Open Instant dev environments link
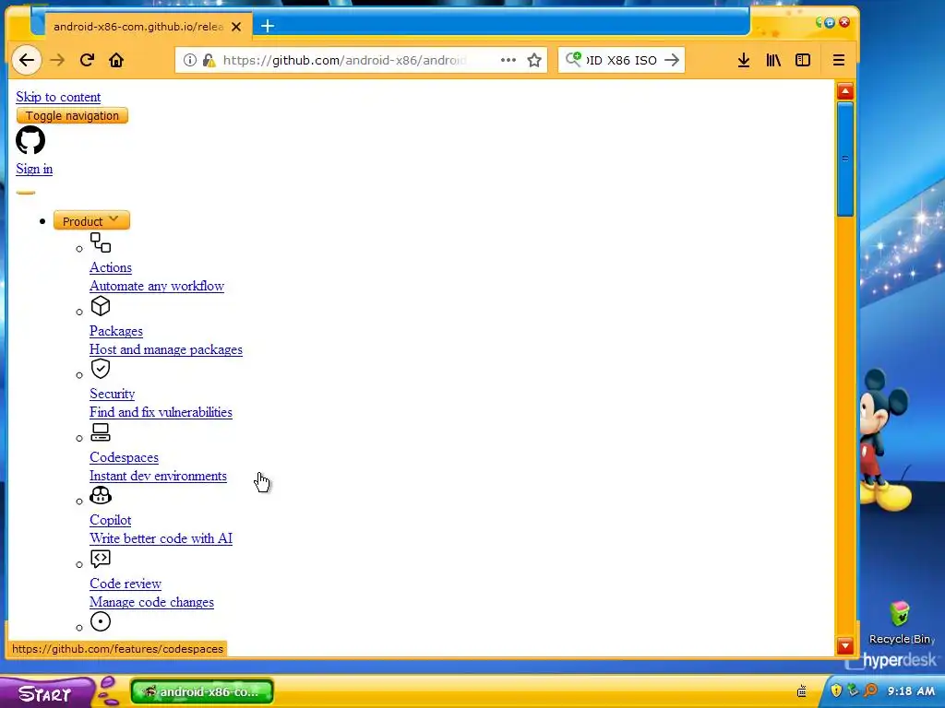 tap(159, 477)
